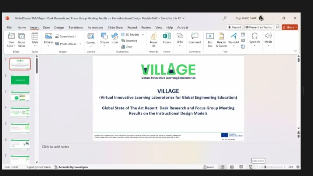This screenshot has height=176, width=313.
Task: Click the Header & Footer icon
Action: click(221, 38)
